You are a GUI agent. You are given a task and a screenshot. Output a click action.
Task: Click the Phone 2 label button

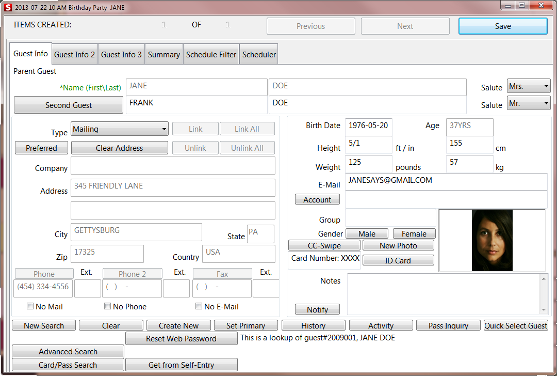(132, 274)
